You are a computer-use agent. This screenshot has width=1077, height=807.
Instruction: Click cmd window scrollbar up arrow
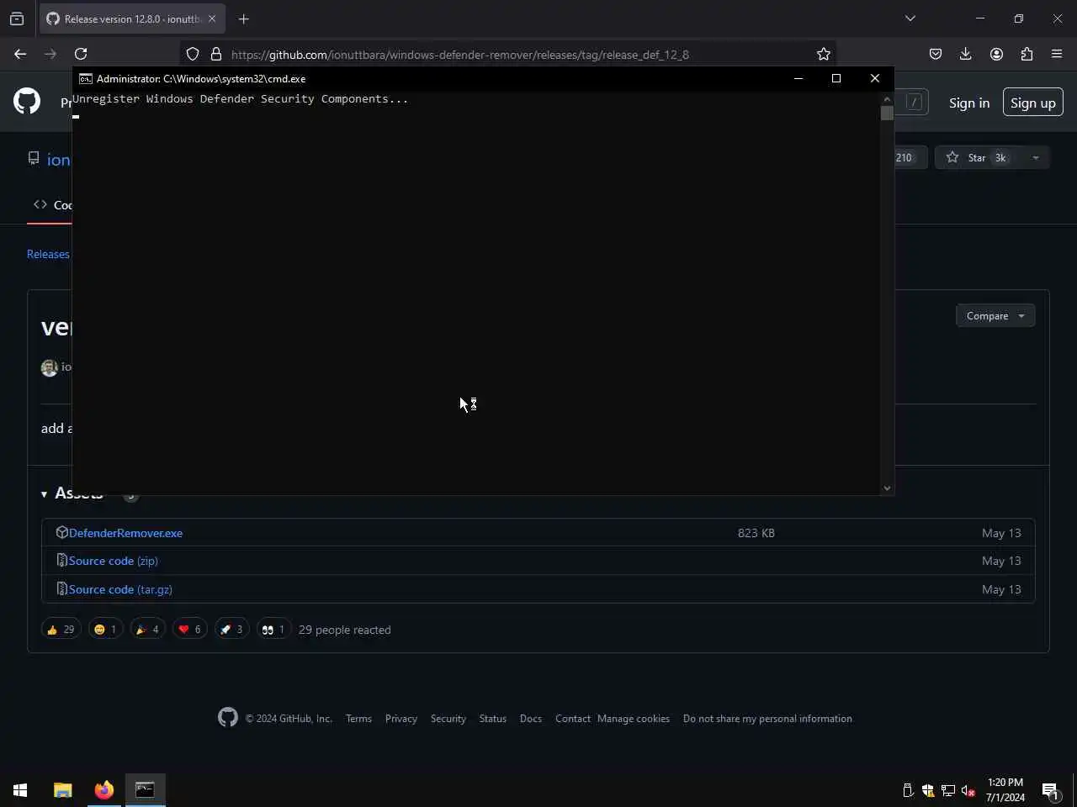coord(887,99)
